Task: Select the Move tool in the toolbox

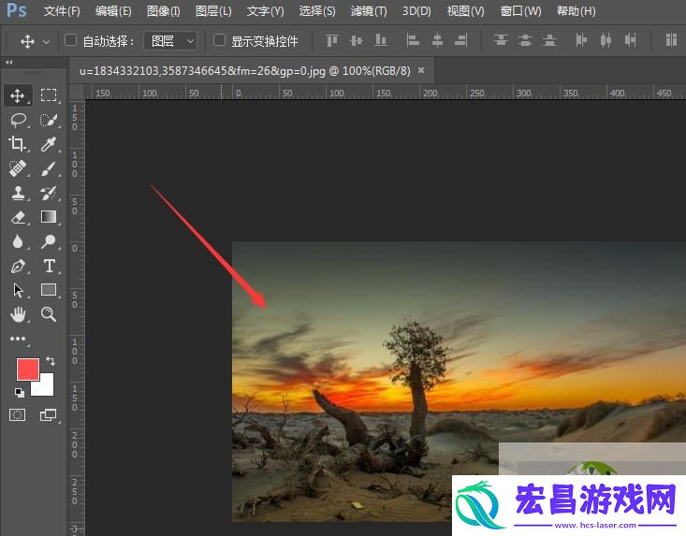Action: tap(18, 95)
